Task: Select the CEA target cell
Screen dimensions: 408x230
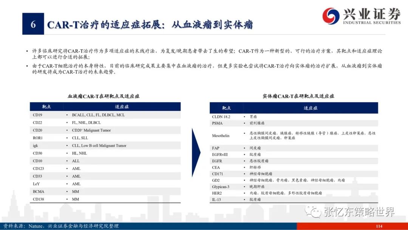Action: 216,168
